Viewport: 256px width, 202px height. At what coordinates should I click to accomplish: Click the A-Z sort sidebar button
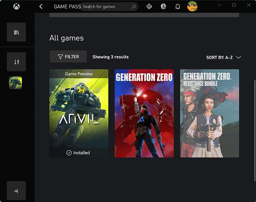[16, 62]
